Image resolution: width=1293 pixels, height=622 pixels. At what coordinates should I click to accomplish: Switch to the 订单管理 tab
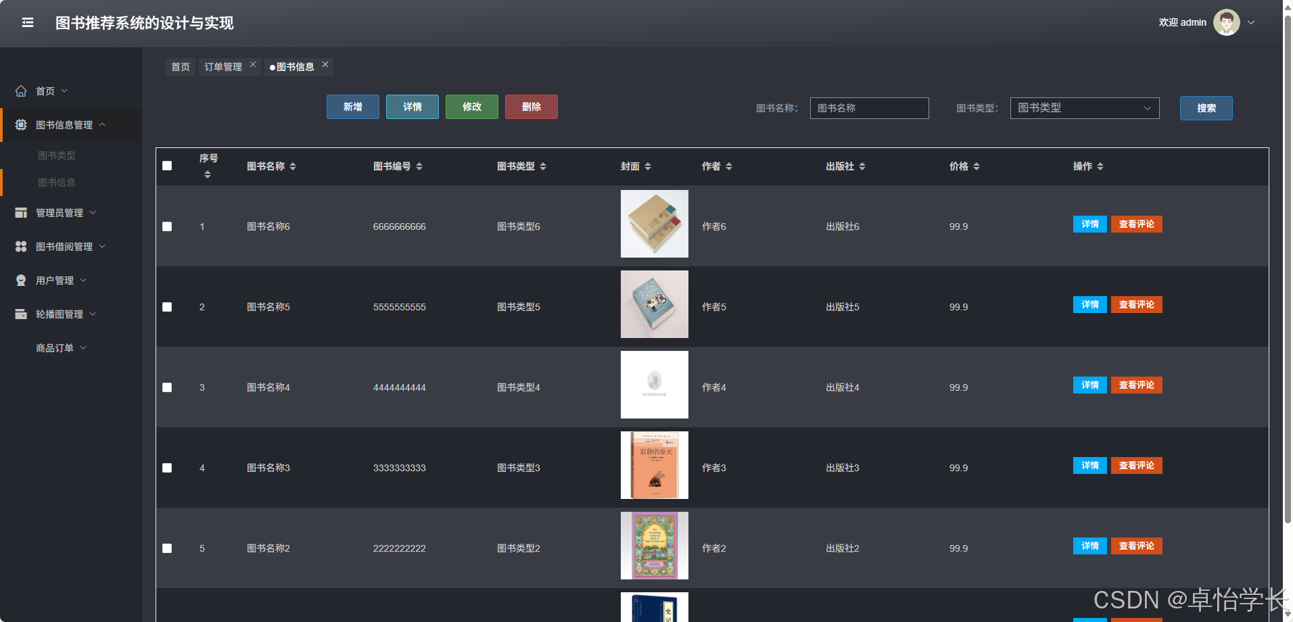tap(223, 67)
